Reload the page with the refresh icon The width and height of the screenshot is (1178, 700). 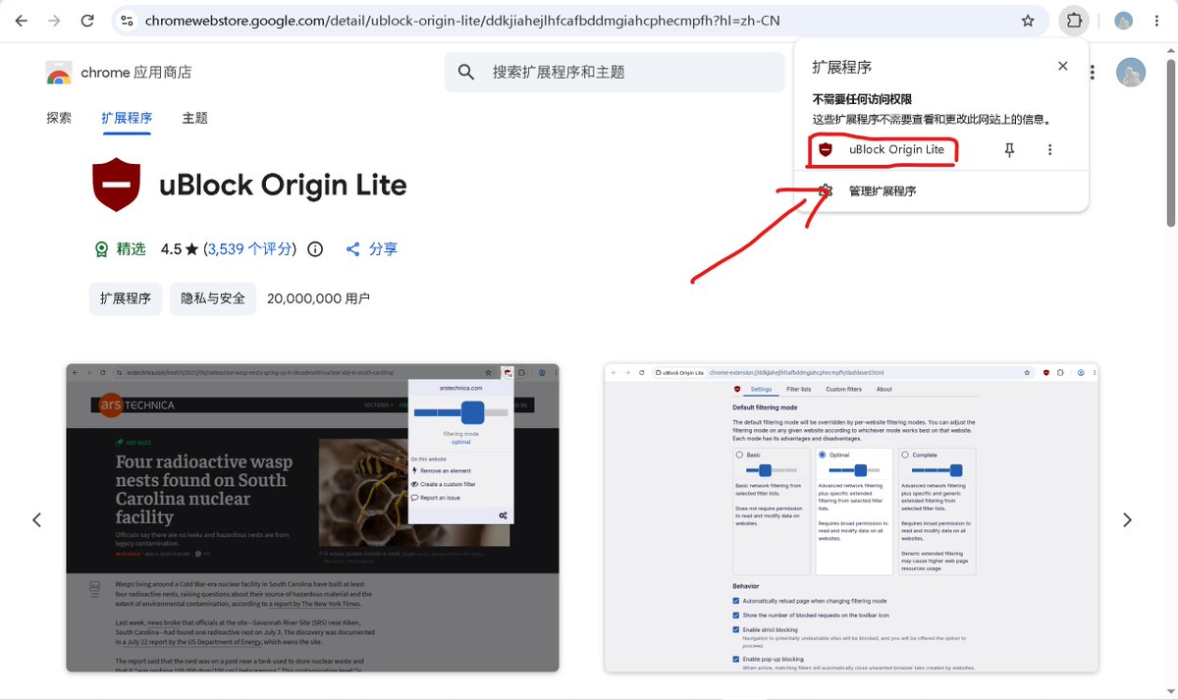(x=87, y=21)
